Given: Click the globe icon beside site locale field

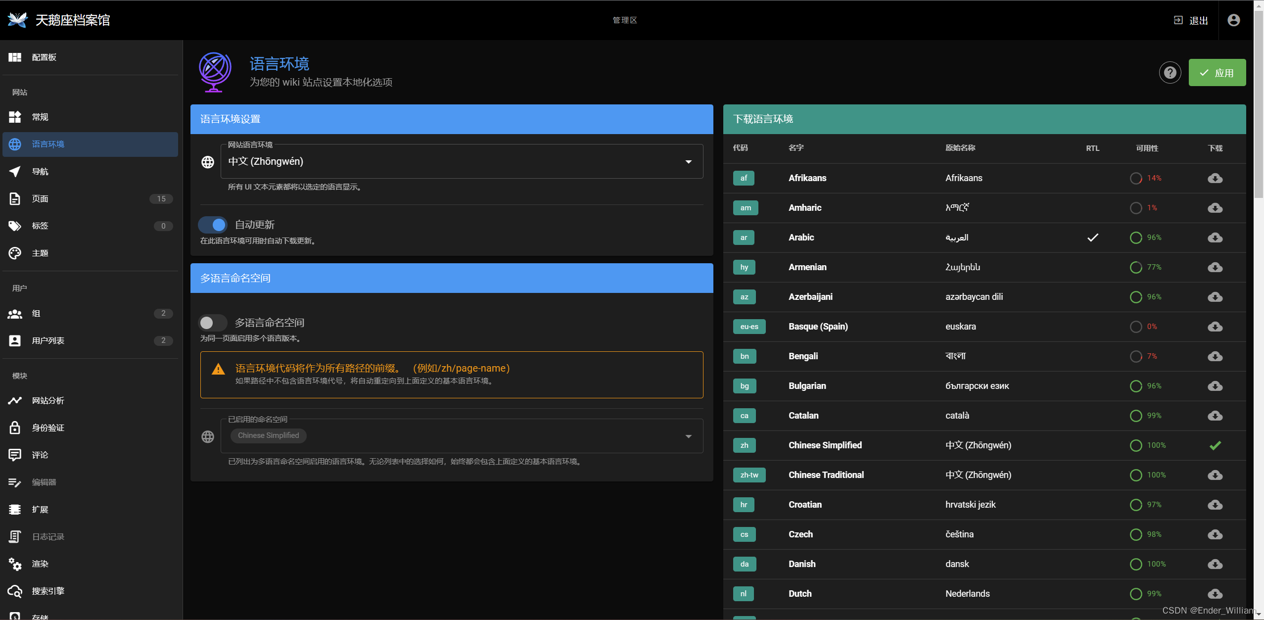Looking at the screenshot, I should point(208,162).
